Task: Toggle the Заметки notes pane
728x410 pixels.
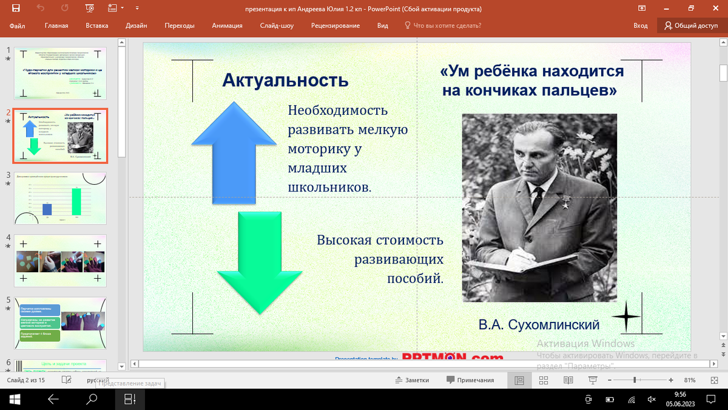Action: [412, 380]
